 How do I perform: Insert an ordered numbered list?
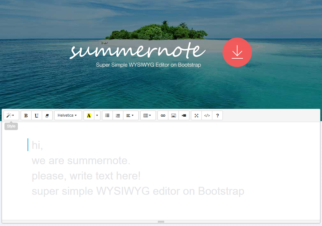pyautogui.click(x=118, y=115)
